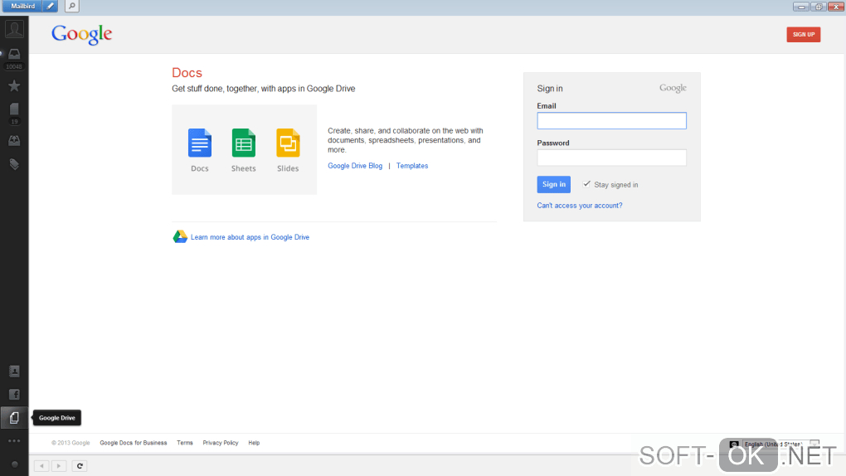Toggle the Stay signed in checkbox
Viewport: 846px width, 476px height.
586,184
